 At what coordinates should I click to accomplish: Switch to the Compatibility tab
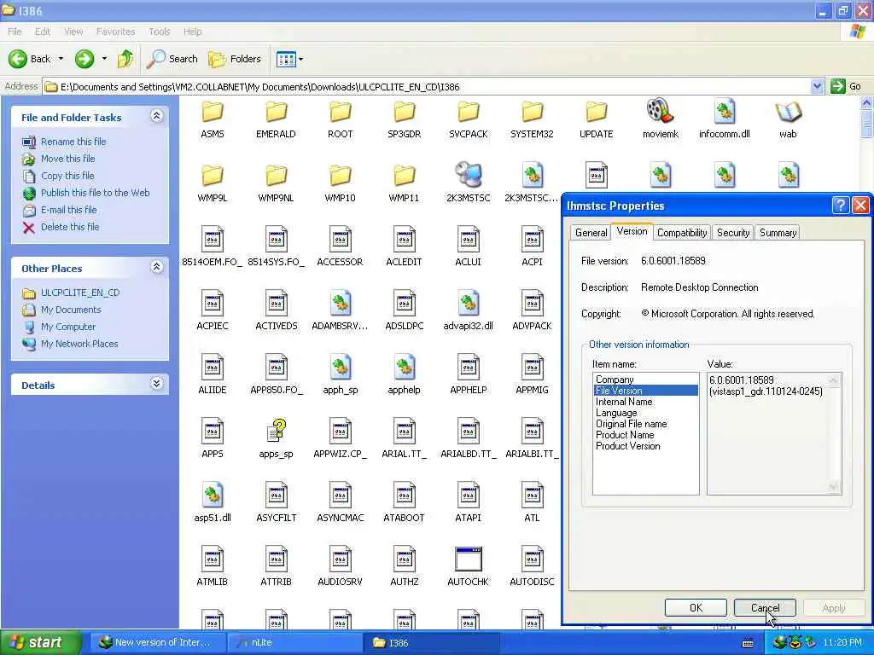pyautogui.click(x=682, y=233)
